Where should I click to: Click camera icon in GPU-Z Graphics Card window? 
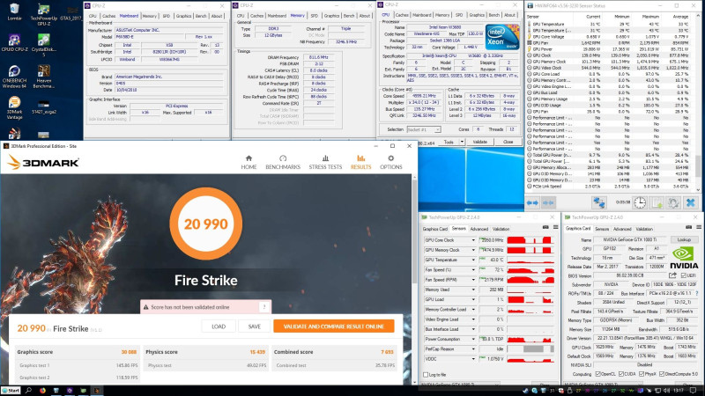[x=688, y=227]
